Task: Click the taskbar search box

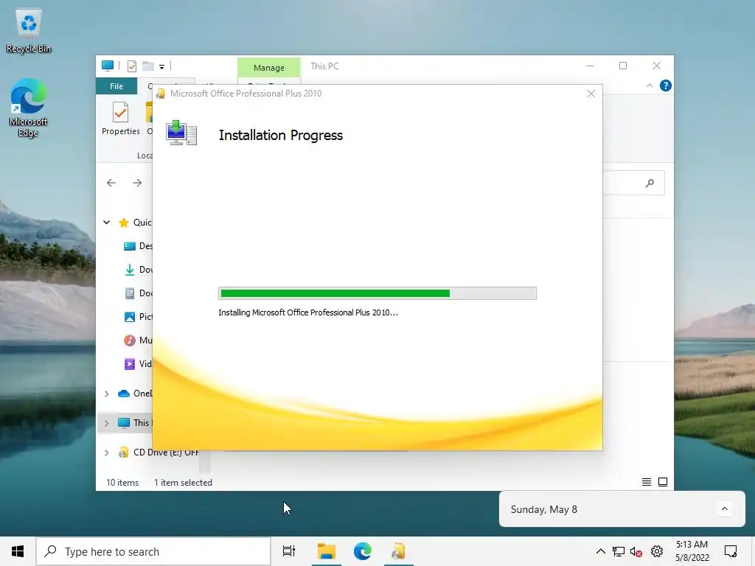Action: pyautogui.click(x=153, y=551)
